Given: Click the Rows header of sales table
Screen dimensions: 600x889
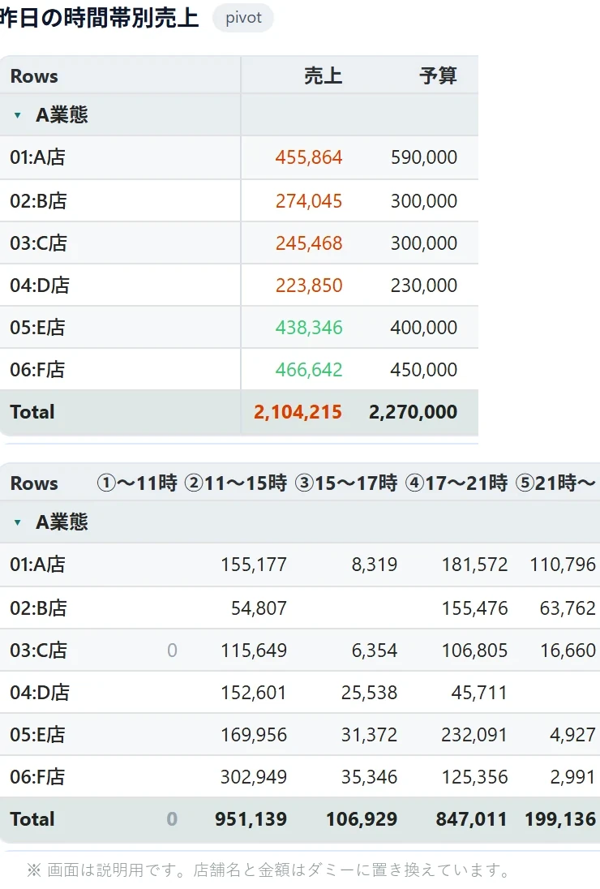Looking at the screenshot, I should tap(34, 76).
